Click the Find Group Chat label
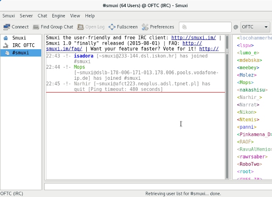Viewport: 272px width, 197px height. (57, 27)
